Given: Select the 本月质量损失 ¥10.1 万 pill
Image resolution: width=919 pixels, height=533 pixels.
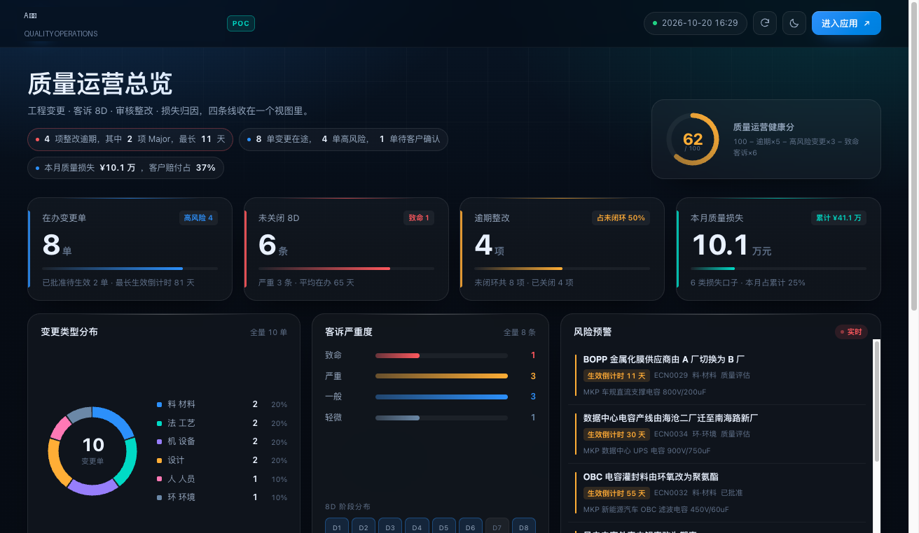Looking at the screenshot, I should [126, 168].
